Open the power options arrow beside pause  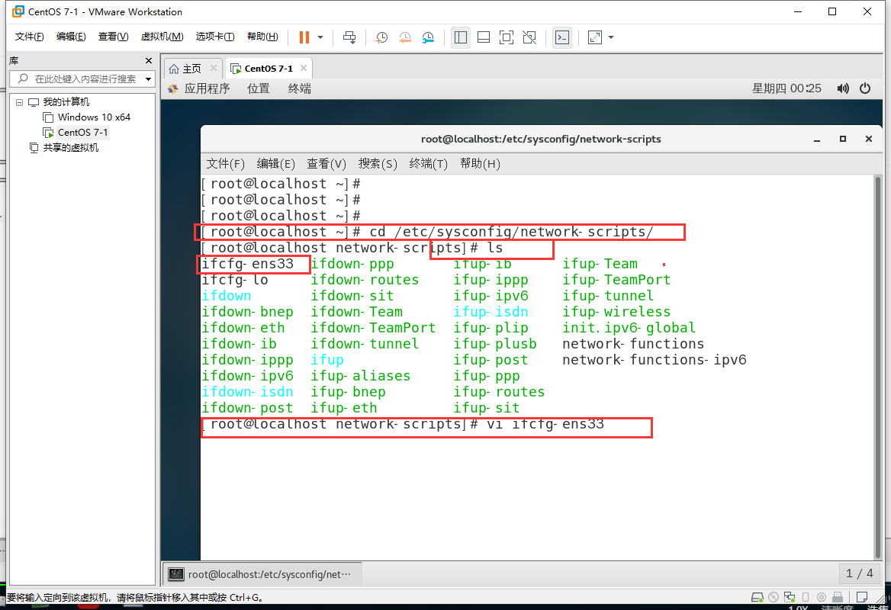click(320, 37)
